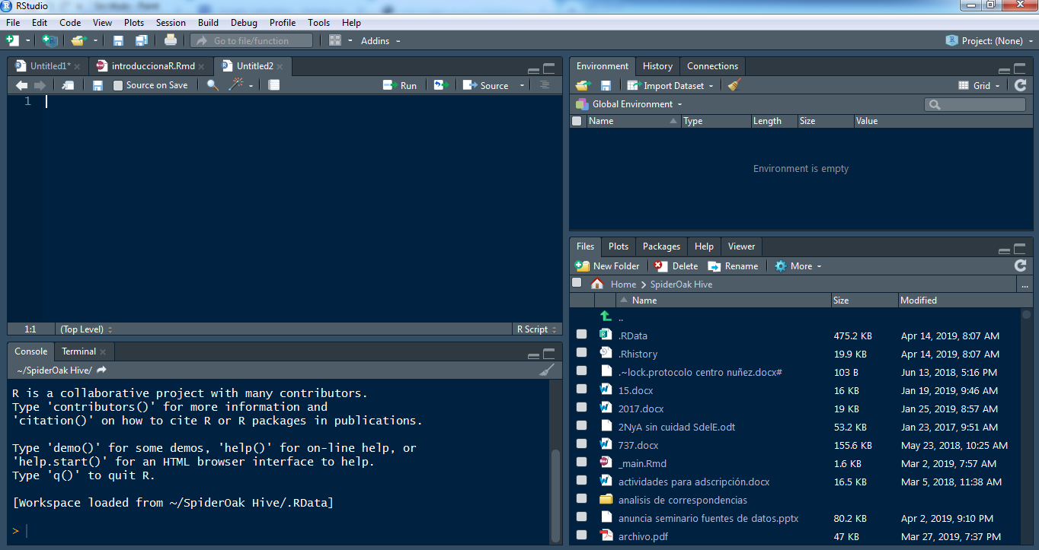Click the Find/Replace magnifier icon in editor
Image resolution: width=1039 pixels, height=550 pixels.
[213, 85]
